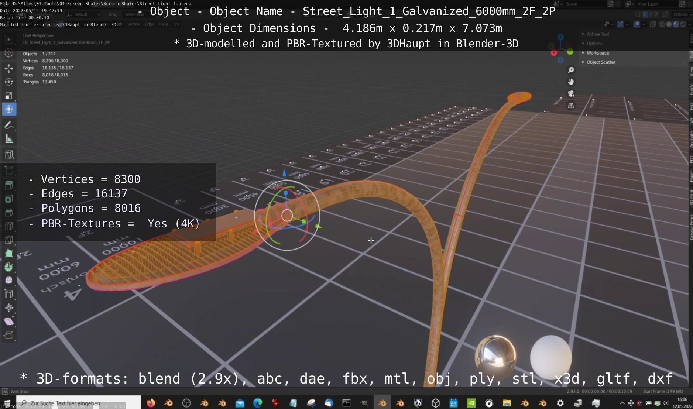Screen dimensions: 693x409
Task: Toggle Y axis mirror button
Action: (651, 14)
